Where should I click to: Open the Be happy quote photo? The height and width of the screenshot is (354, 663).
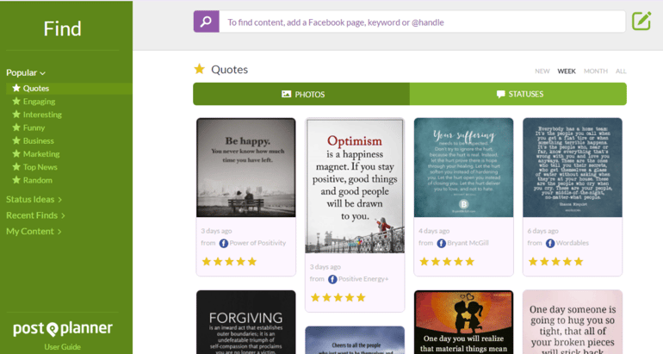tap(246, 167)
